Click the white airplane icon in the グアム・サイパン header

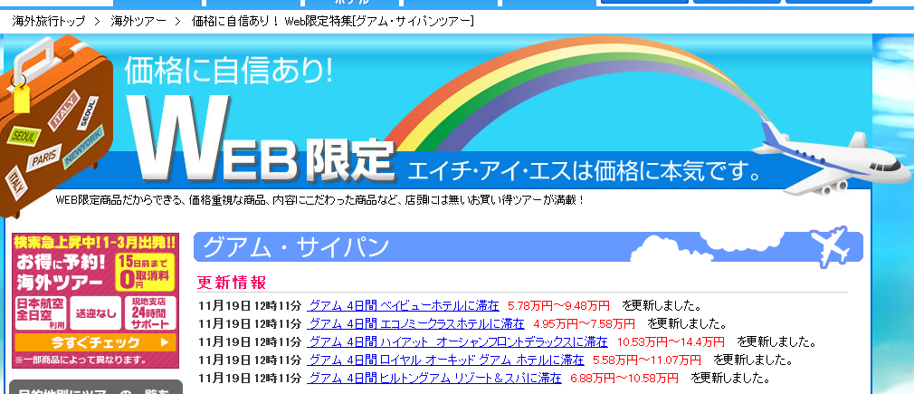[x=829, y=245]
